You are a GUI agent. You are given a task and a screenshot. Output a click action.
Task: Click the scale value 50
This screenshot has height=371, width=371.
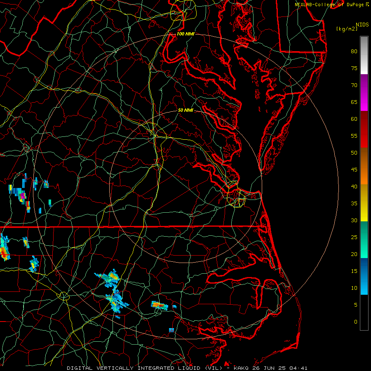coord(354,153)
